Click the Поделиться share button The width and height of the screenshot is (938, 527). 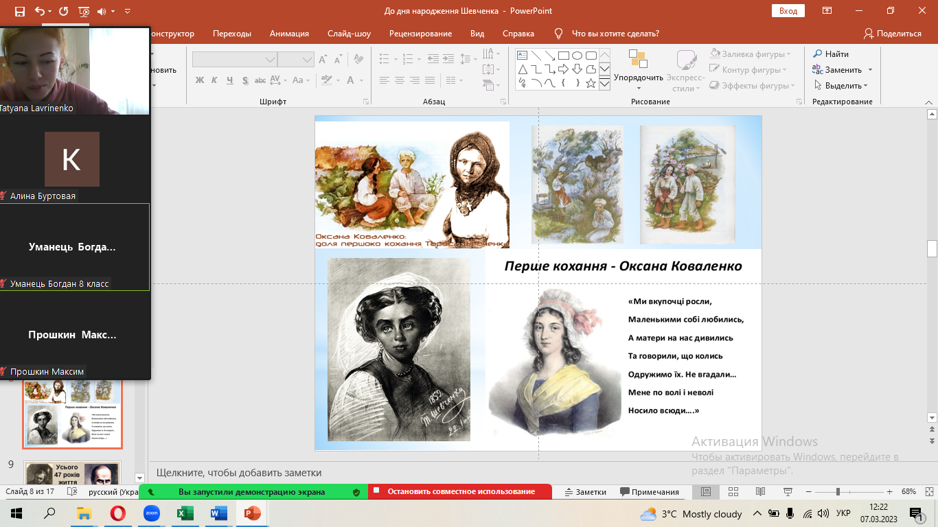[x=893, y=34]
